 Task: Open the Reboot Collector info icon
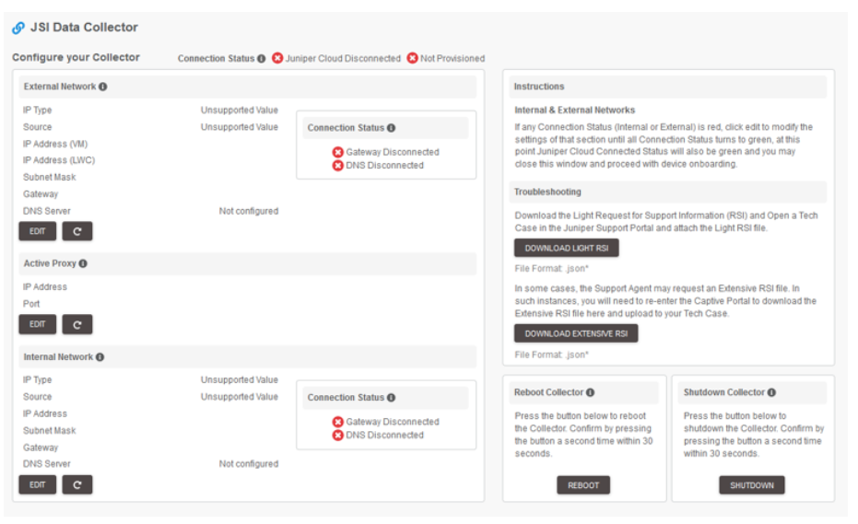click(x=590, y=392)
